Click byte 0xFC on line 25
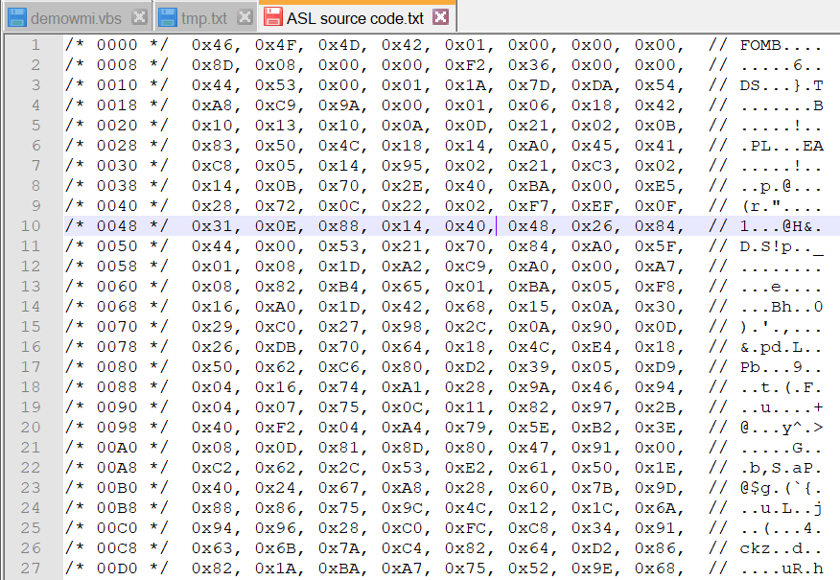Screen dimensions: 840x580 click(x=465, y=528)
